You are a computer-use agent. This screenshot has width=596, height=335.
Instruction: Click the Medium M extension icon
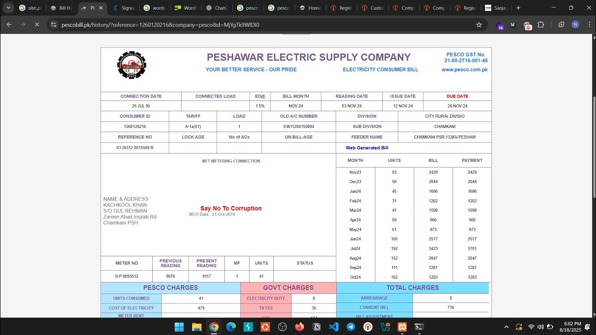(x=513, y=25)
